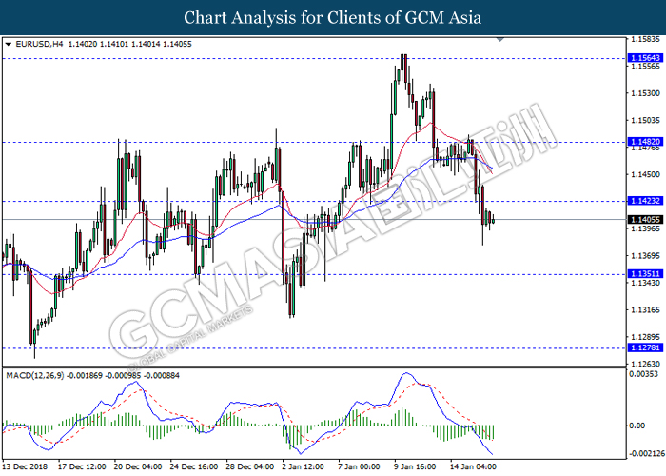The height and width of the screenshot is (476, 666).
Task: Click the 1.12630 price axis value
Action: click(x=646, y=365)
